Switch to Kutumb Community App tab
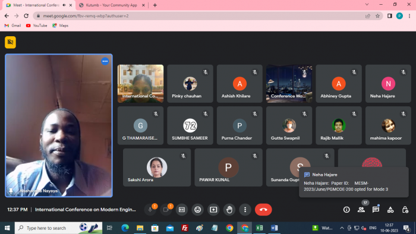Image resolution: width=416 pixels, height=234 pixels. 112,5
